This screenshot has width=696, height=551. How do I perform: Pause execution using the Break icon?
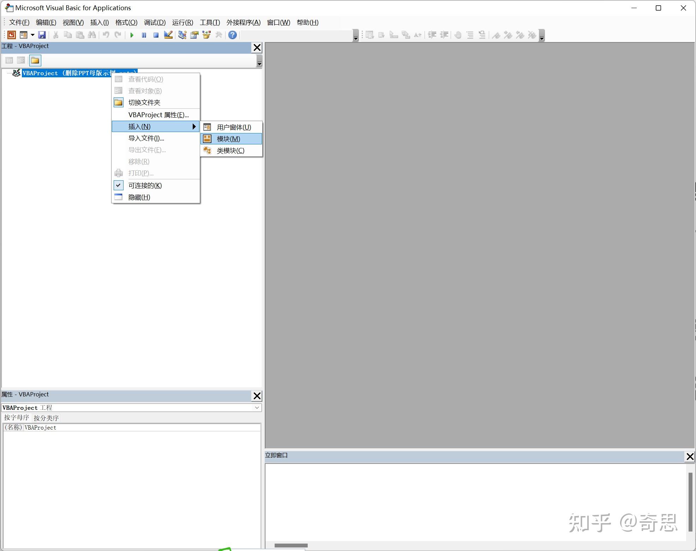144,35
